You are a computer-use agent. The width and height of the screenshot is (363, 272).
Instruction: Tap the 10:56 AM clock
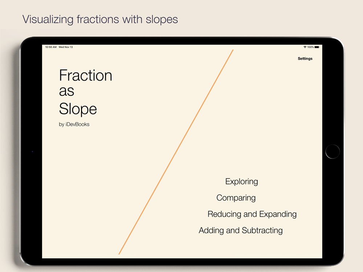point(51,47)
